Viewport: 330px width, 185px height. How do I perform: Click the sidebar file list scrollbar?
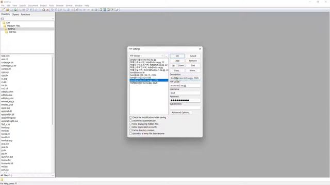click(x=53, y=90)
